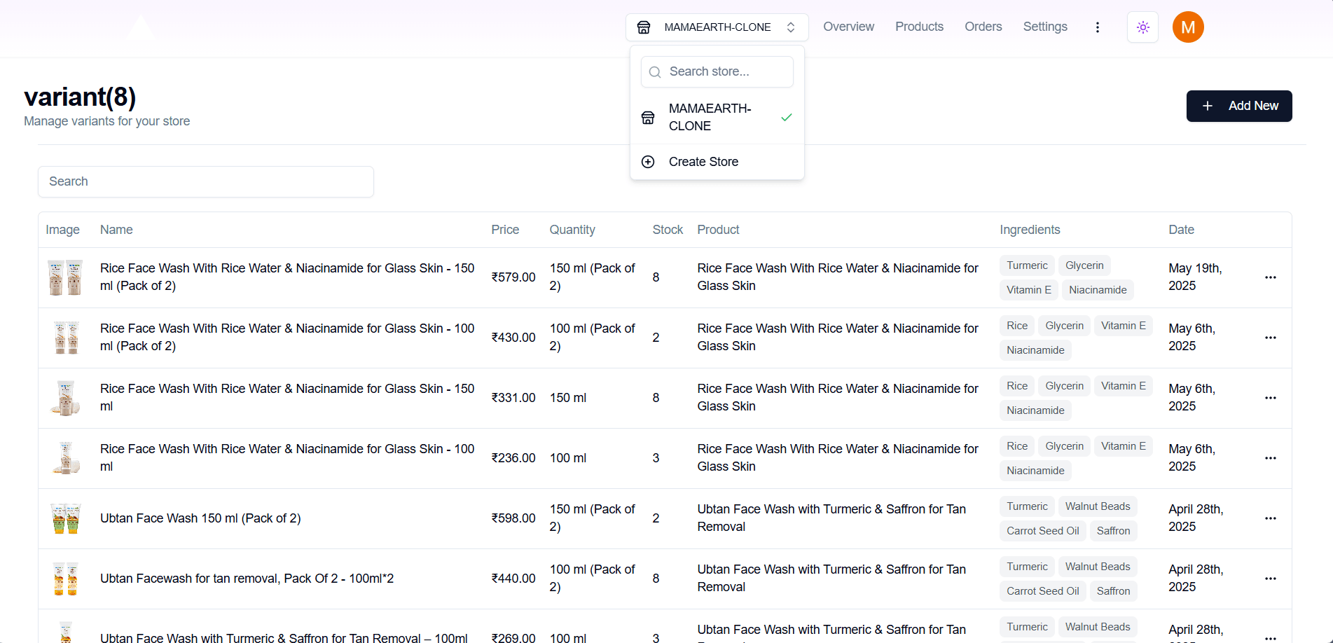Image resolution: width=1333 pixels, height=643 pixels.
Task: Open the vertical three-dot navigation menu
Action: point(1097,27)
